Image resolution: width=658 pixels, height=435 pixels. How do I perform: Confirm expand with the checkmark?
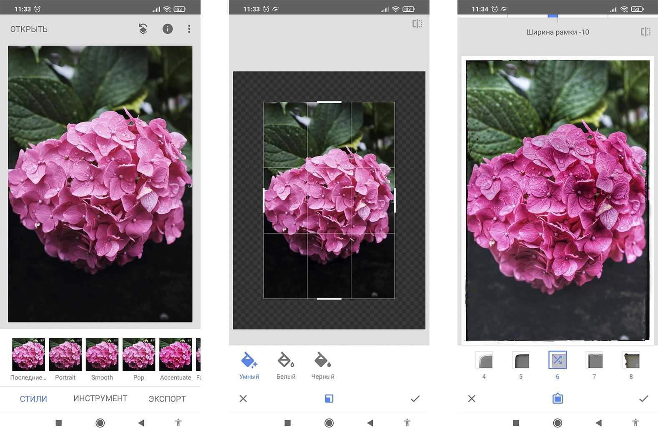415,399
